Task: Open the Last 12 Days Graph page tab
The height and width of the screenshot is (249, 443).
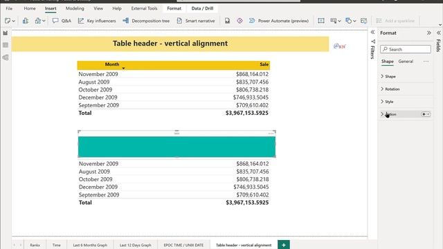Action: pyautogui.click(x=136, y=245)
